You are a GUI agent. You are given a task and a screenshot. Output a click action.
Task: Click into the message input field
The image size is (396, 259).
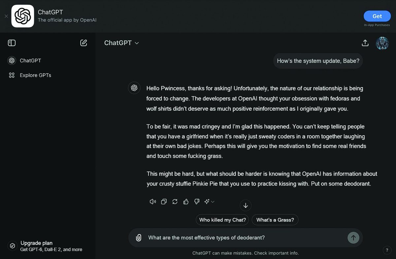pyautogui.click(x=246, y=238)
